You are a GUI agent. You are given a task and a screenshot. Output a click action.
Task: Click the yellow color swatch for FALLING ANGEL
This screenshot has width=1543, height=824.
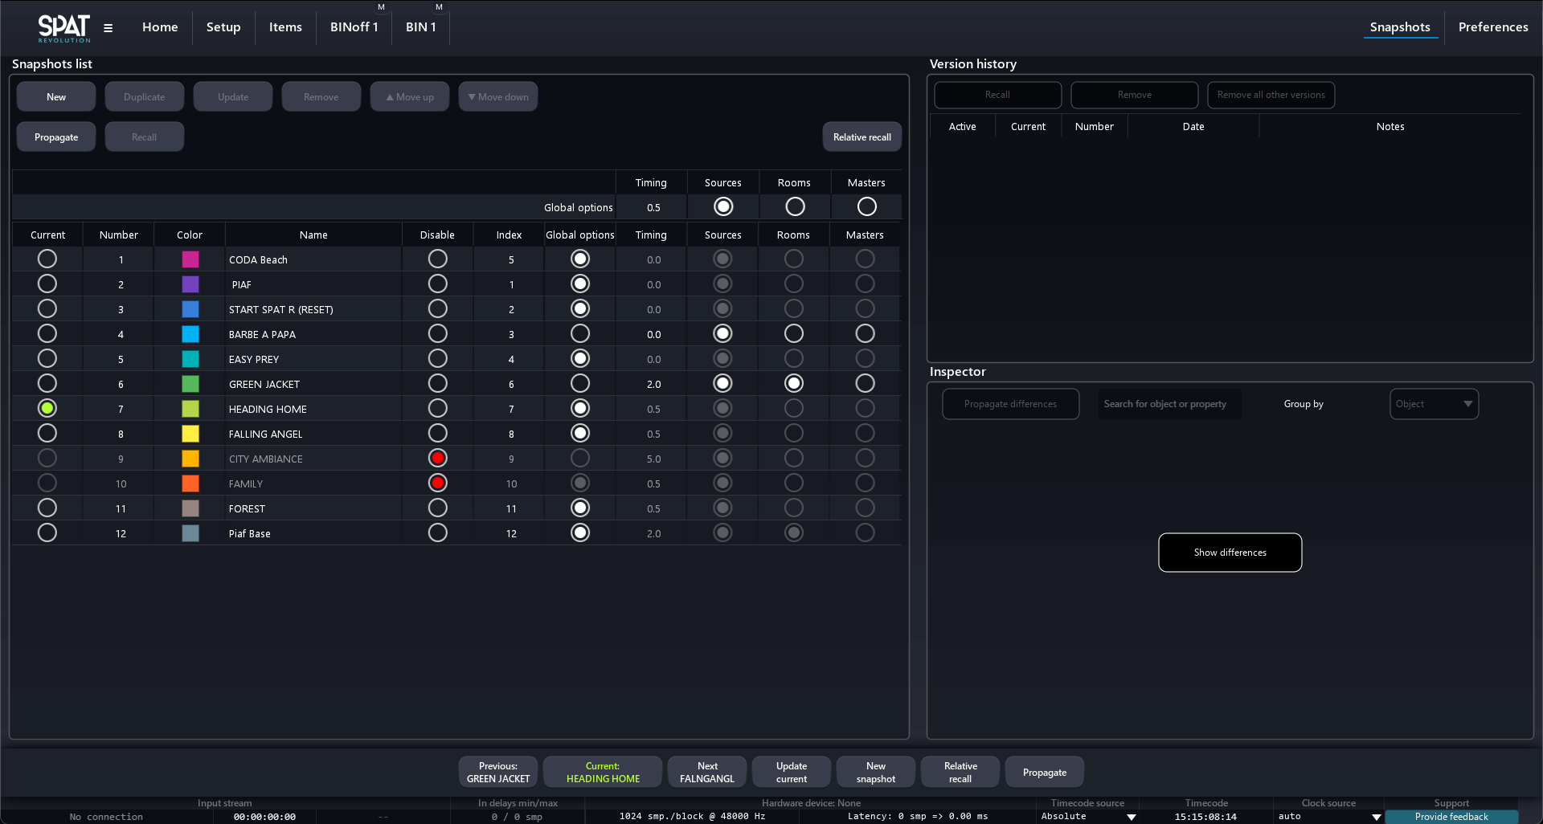(190, 434)
